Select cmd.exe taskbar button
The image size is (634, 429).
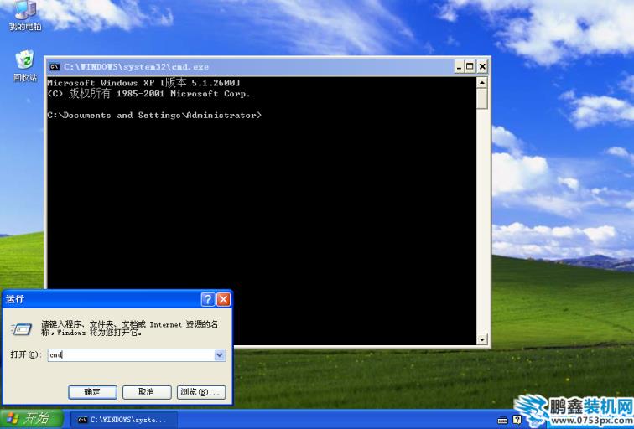[x=124, y=420]
